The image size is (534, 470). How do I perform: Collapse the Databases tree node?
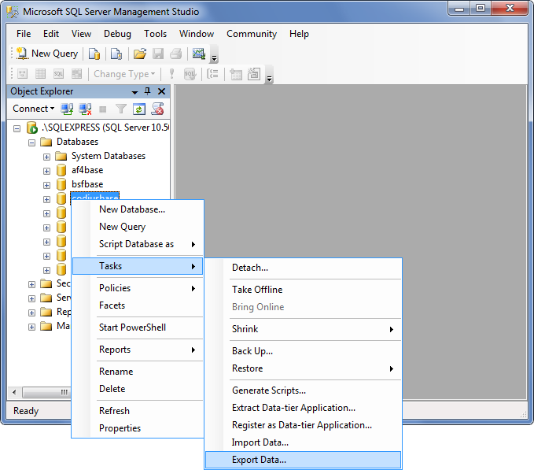point(32,142)
